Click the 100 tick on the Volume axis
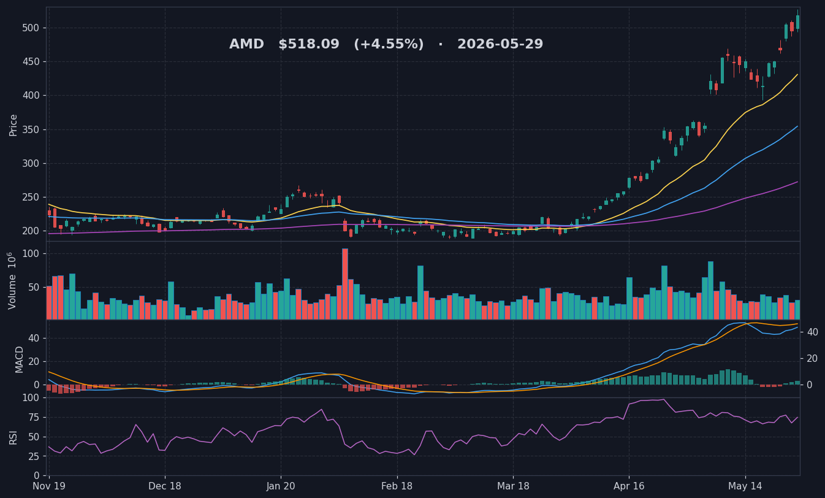The image size is (825, 498). point(31,254)
